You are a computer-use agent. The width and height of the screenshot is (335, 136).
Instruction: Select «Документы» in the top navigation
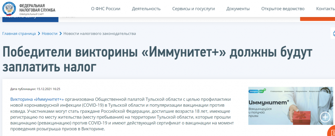238,9
